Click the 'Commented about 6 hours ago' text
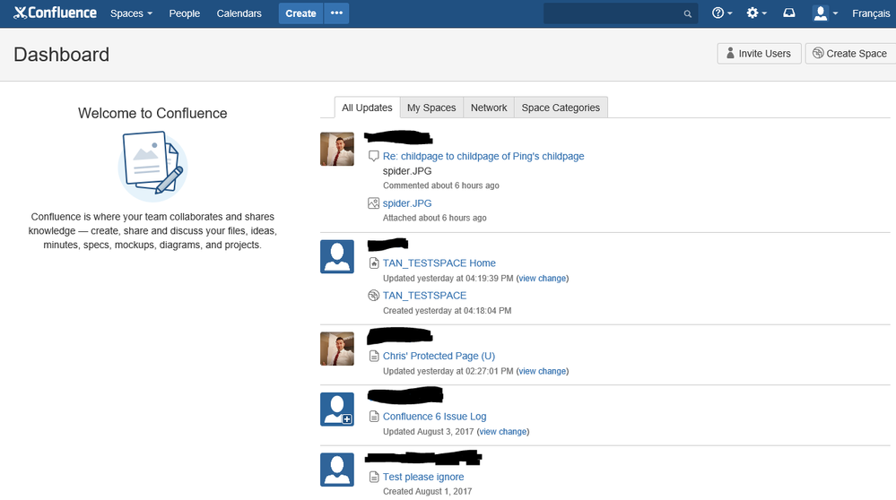This screenshot has width=896, height=500. [x=440, y=185]
